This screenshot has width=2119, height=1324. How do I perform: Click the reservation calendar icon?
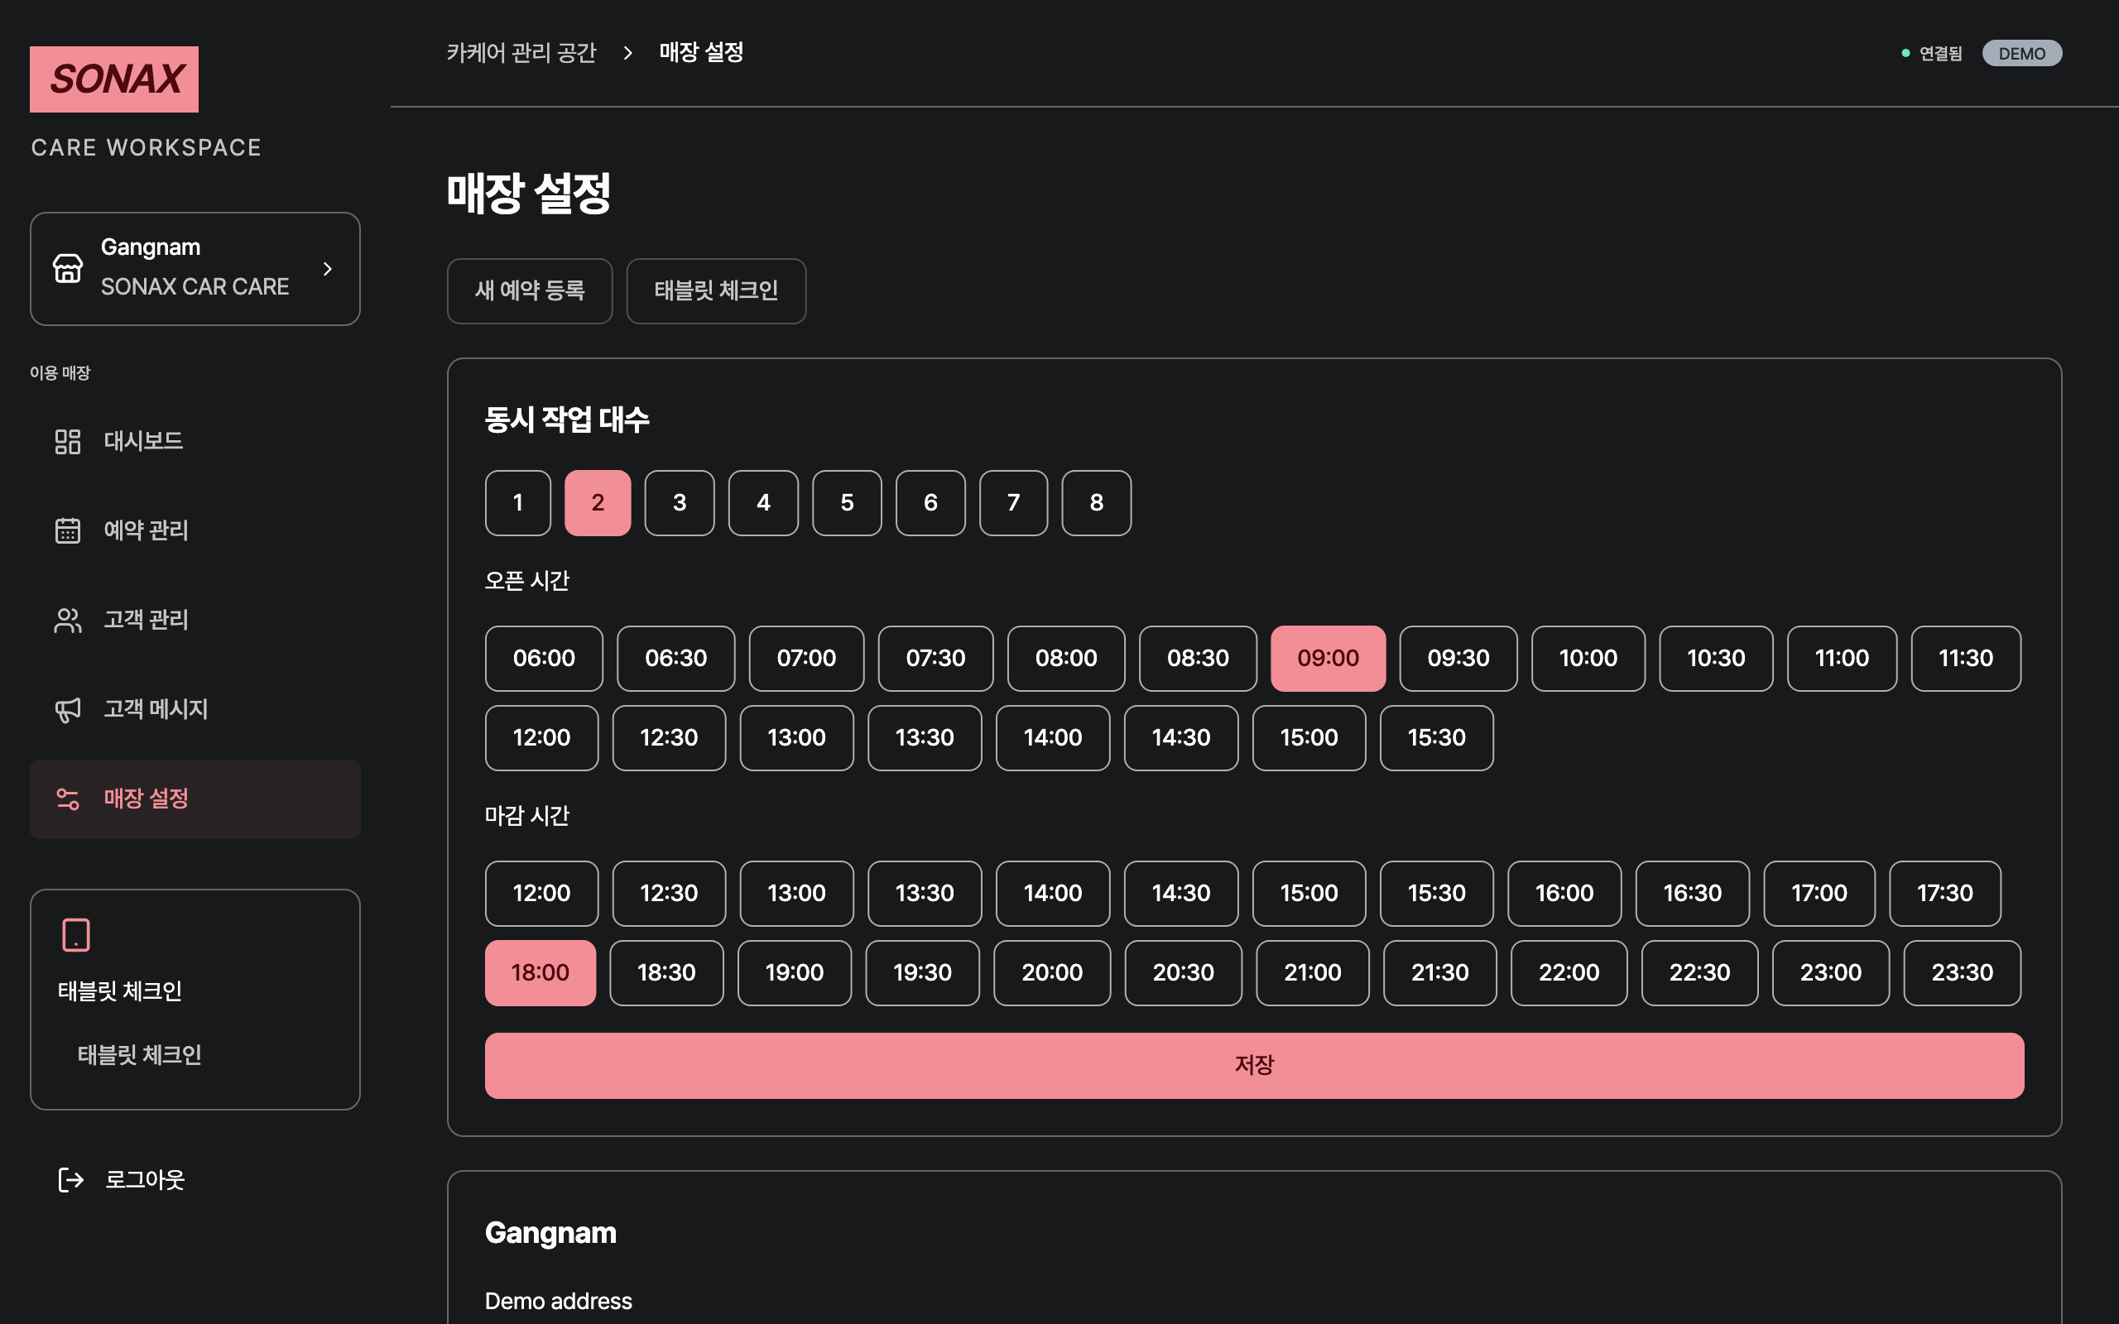point(67,530)
